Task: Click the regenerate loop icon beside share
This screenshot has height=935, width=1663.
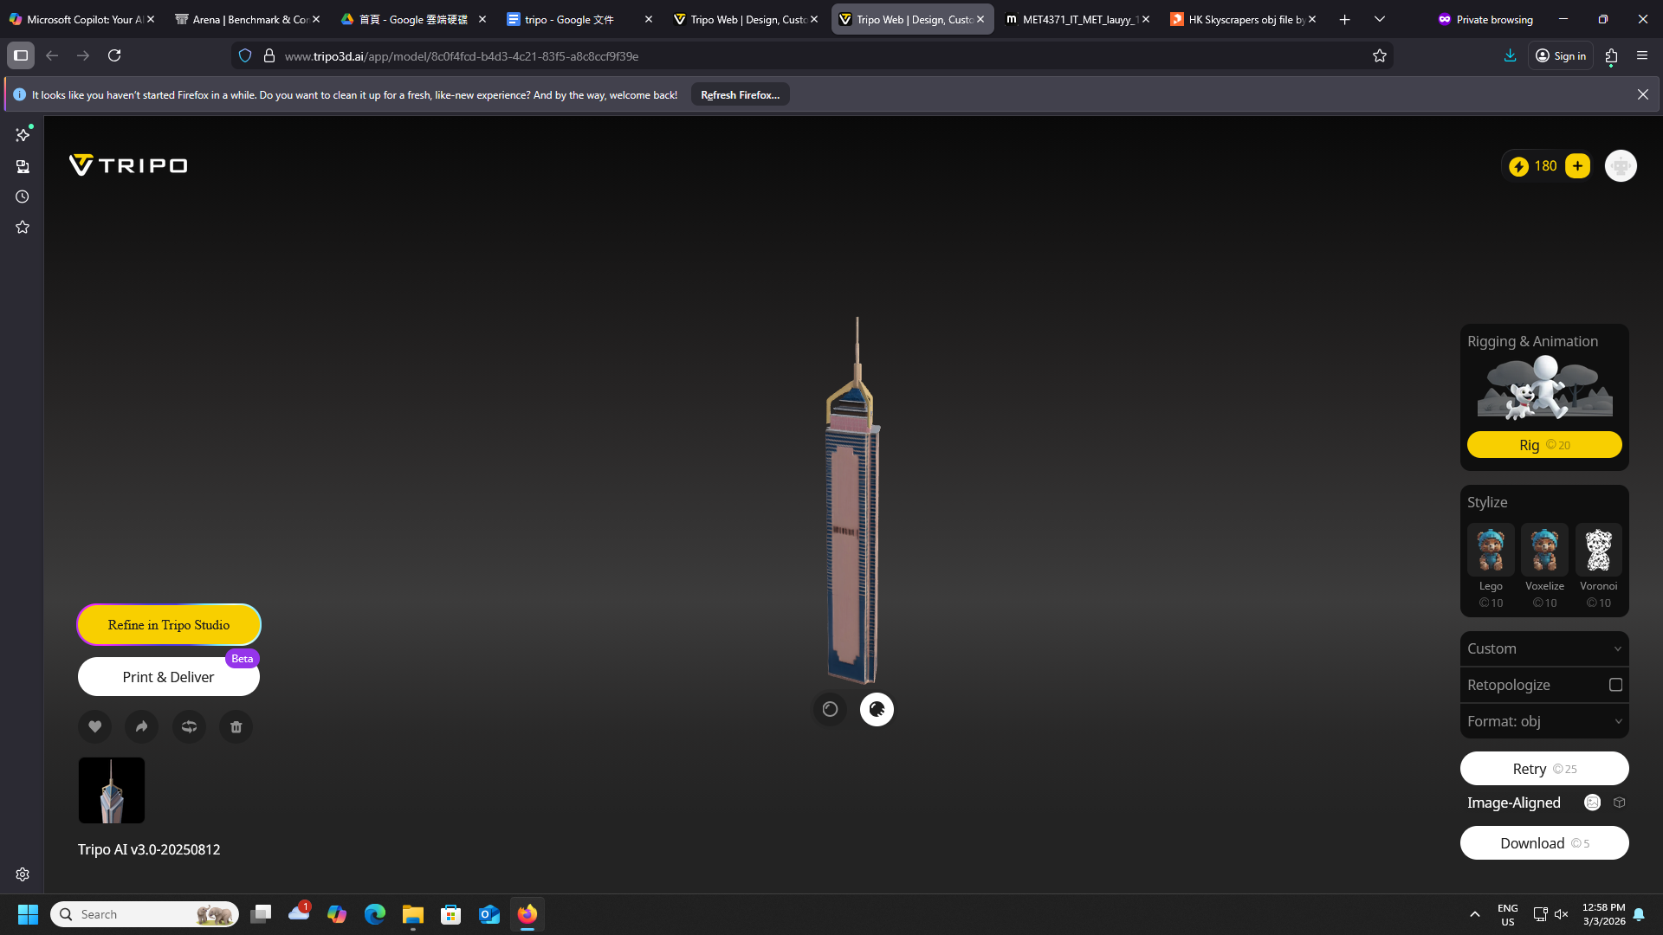Action: 189,726
